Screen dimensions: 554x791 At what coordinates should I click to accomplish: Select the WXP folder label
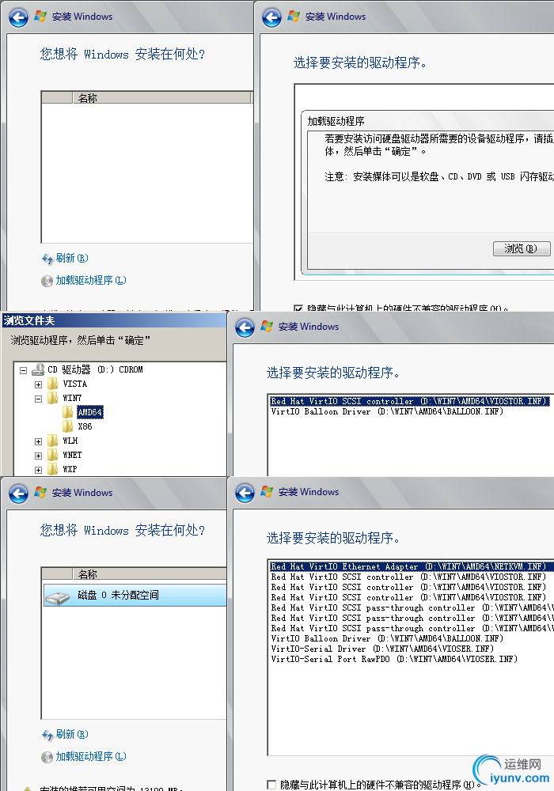click(70, 468)
